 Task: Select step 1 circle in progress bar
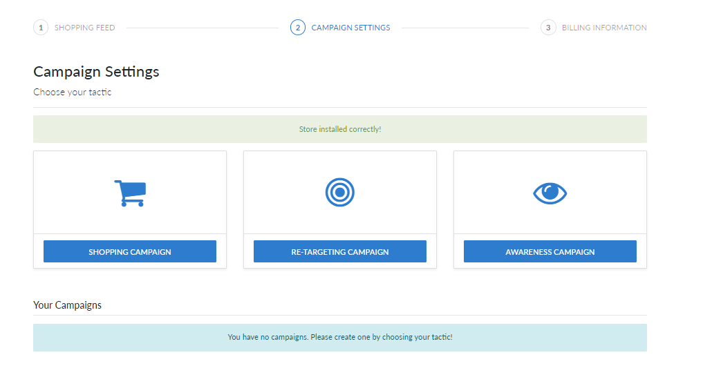tap(41, 28)
